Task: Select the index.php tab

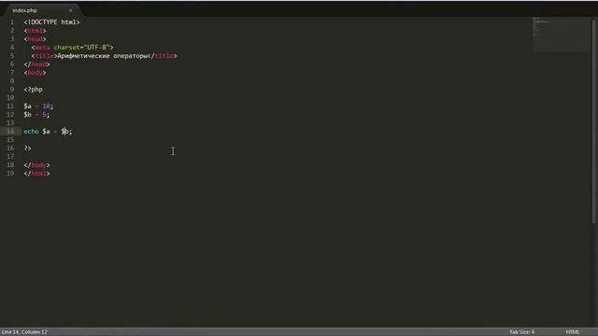Action: tap(25, 10)
